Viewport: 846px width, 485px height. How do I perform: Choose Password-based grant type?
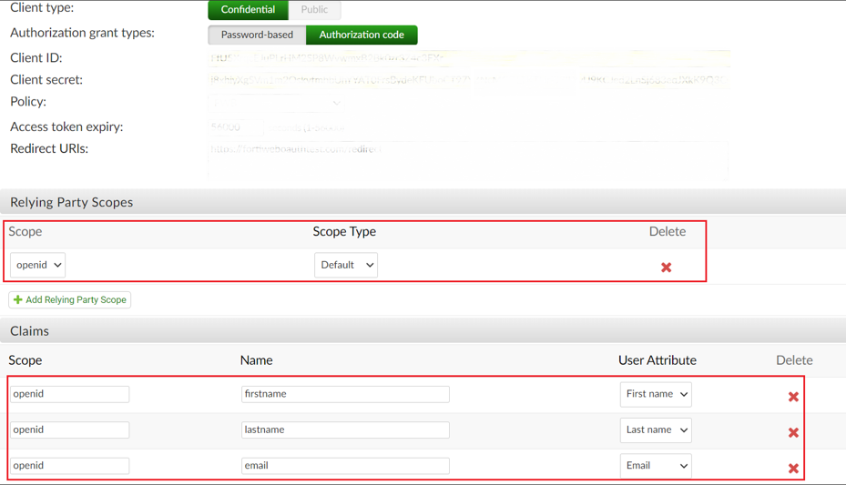click(x=257, y=35)
